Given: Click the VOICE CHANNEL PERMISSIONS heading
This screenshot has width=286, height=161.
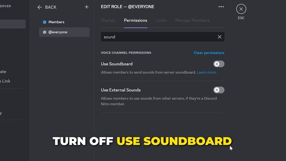Looking at the screenshot, I should pyautogui.click(x=126, y=53).
